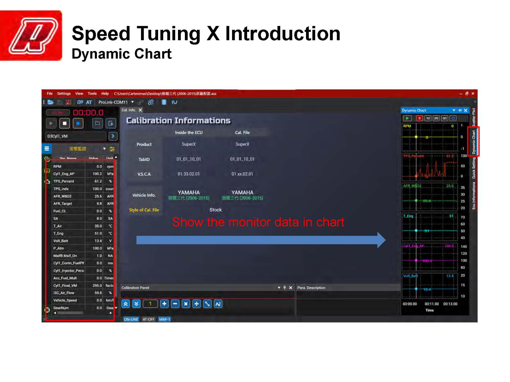This screenshot has width=510, height=382.
Task: Open the ProLink-COM11 port dropdown
Action: (x=132, y=102)
